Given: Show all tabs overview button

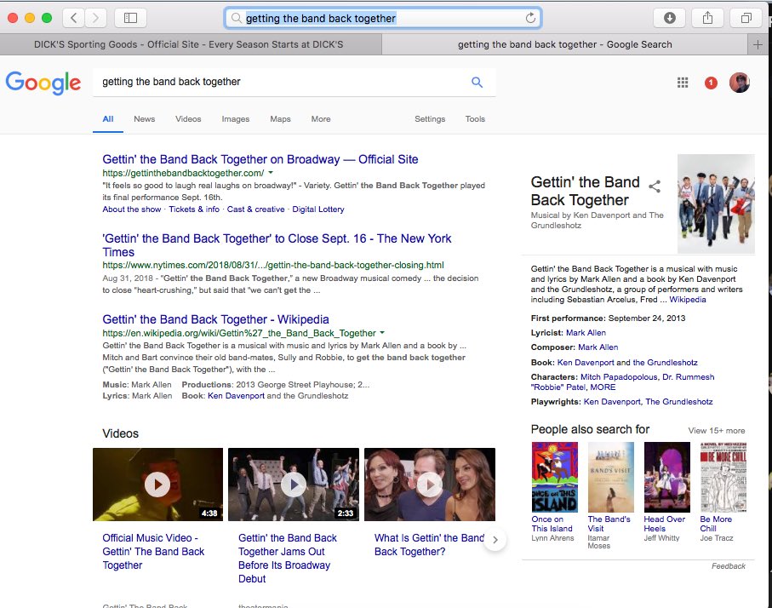Looking at the screenshot, I should (746, 18).
